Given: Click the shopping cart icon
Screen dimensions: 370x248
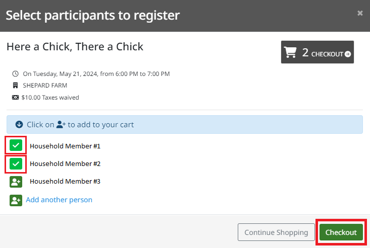Looking at the screenshot, I should tap(290, 52).
